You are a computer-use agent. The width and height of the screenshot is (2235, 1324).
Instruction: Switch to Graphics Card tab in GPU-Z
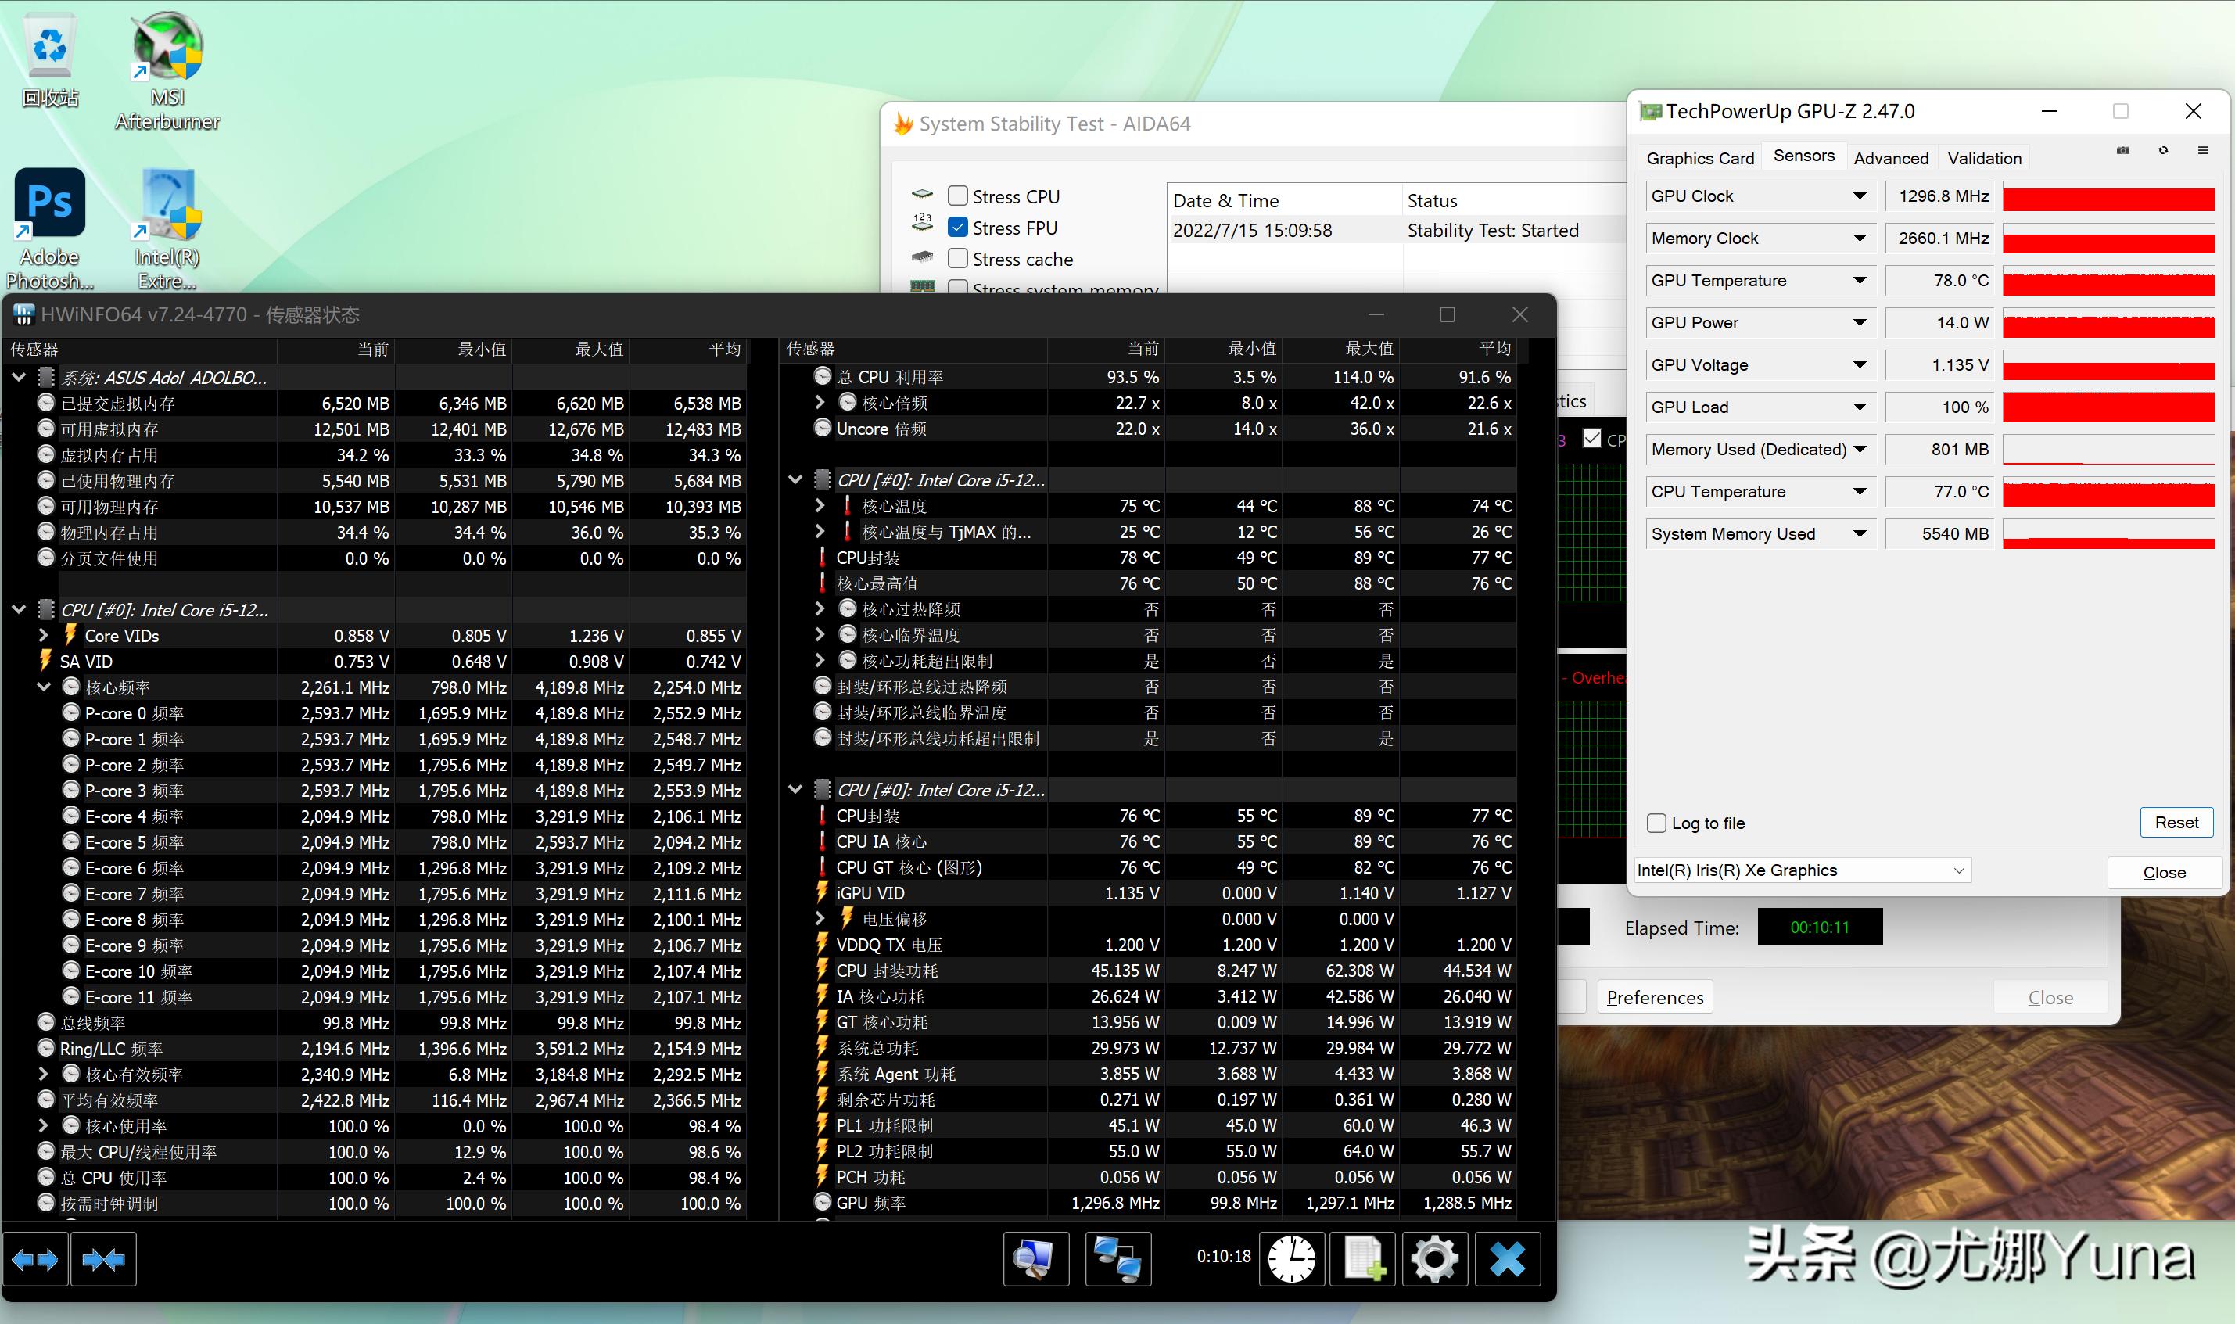pos(1699,158)
